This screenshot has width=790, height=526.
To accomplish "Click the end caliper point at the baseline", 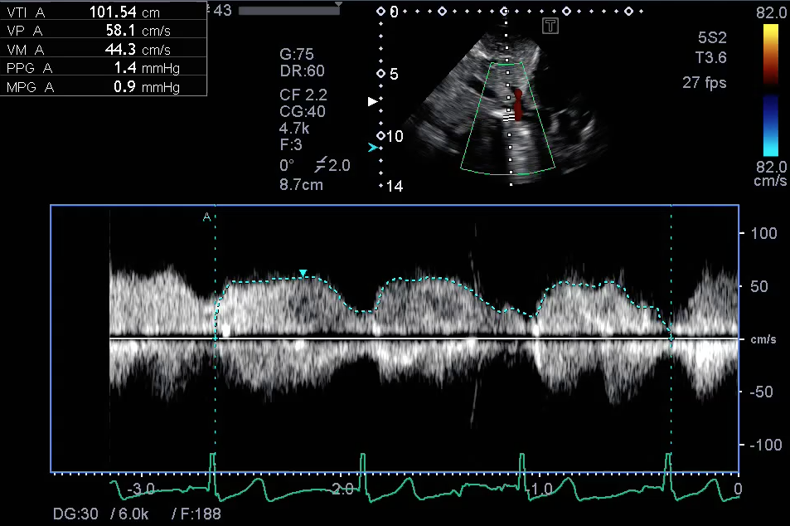I will pyautogui.click(x=671, y=337).
